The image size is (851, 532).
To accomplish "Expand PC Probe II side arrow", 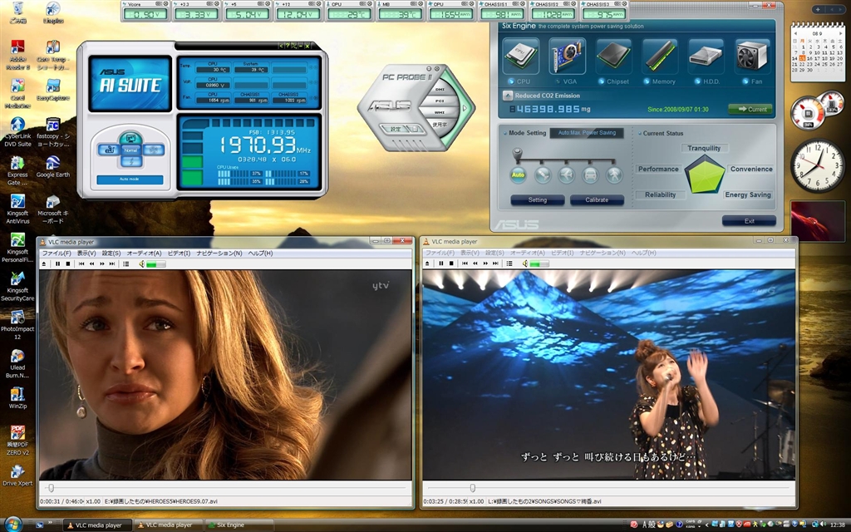I will click(464, 107).
